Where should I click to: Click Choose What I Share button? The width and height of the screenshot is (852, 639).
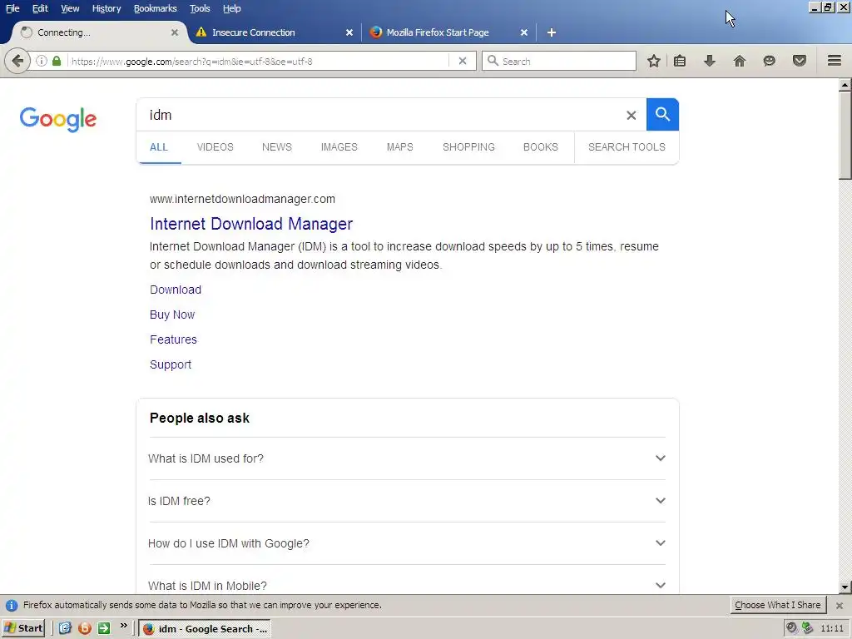[778, 606]
